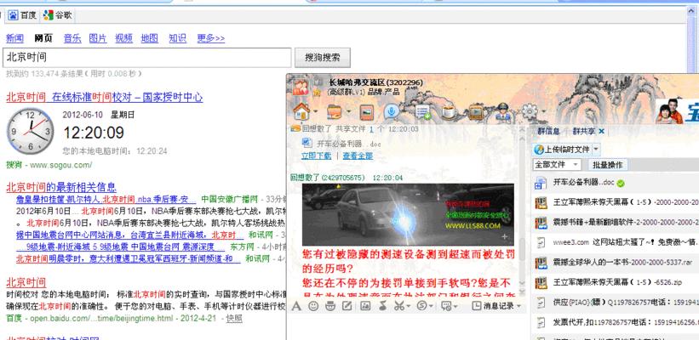Click the music note icon in chat toolbar
Screen dimensions: 699x340
pyautogui.click(x=382, y=306)
